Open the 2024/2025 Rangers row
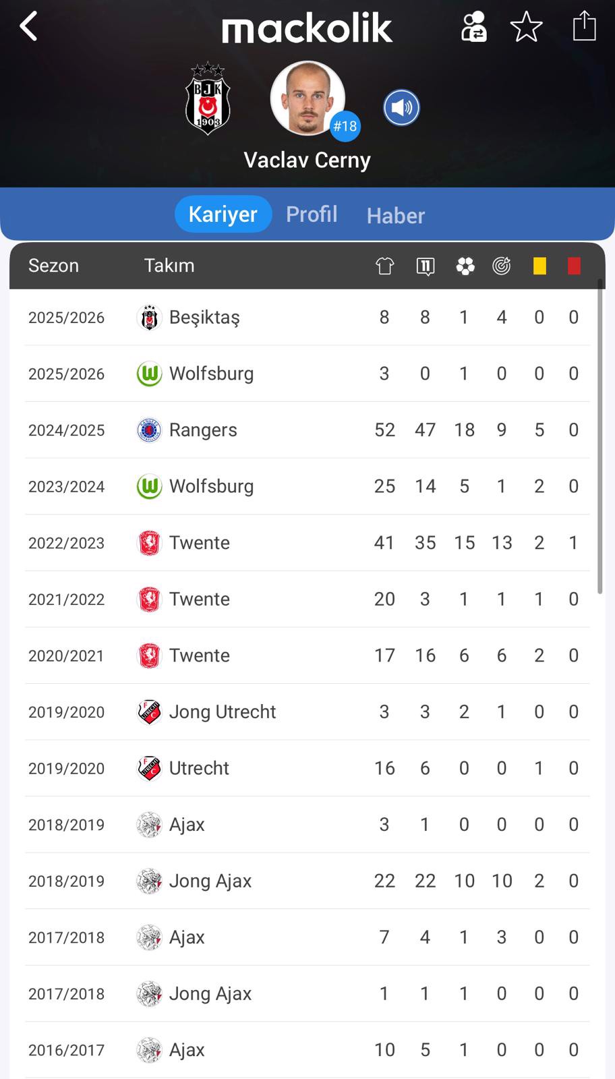Viewport: 615px width, 1079px height. (x=307, y=430)
